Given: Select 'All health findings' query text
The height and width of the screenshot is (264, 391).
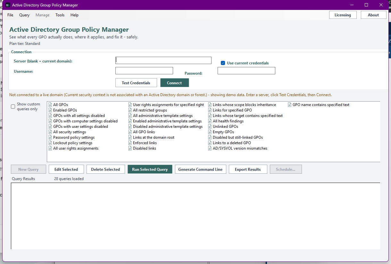Looking at the screenshot, I should pos(228,121).
